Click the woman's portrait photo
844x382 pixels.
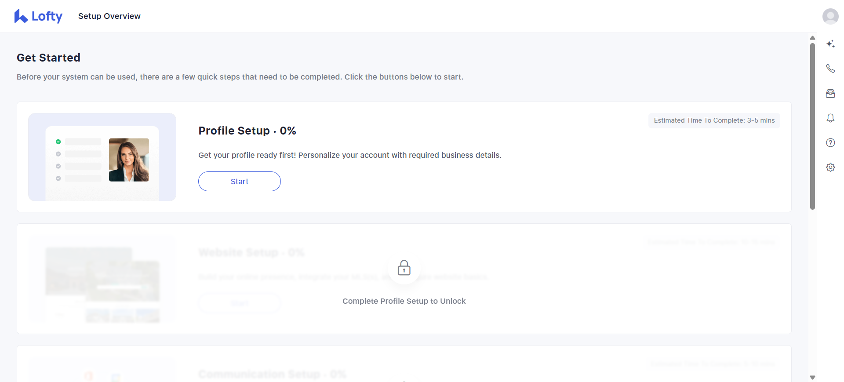coord(129,160)
